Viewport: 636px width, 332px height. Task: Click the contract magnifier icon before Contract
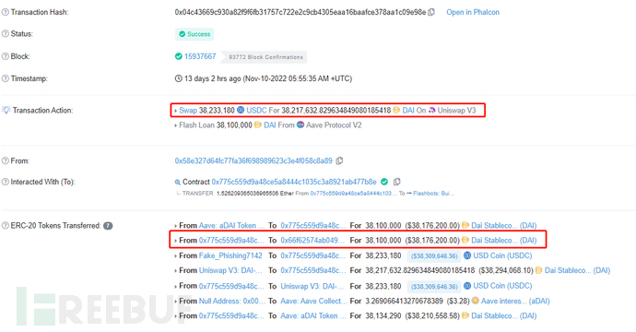pos(178,183)
